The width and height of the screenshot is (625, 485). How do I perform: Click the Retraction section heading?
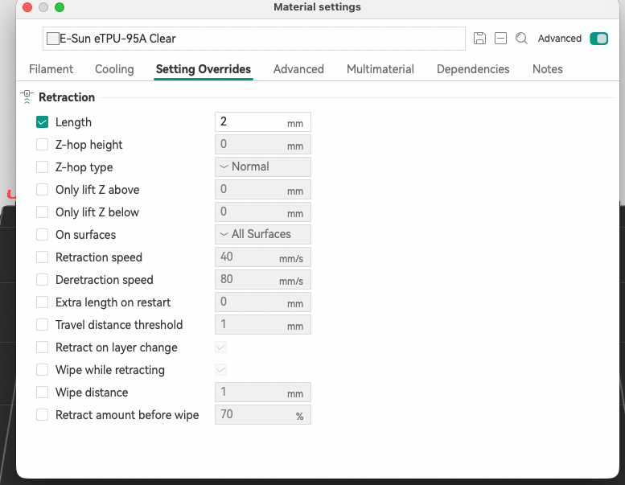pyautogui.click(x=67, y=97)
